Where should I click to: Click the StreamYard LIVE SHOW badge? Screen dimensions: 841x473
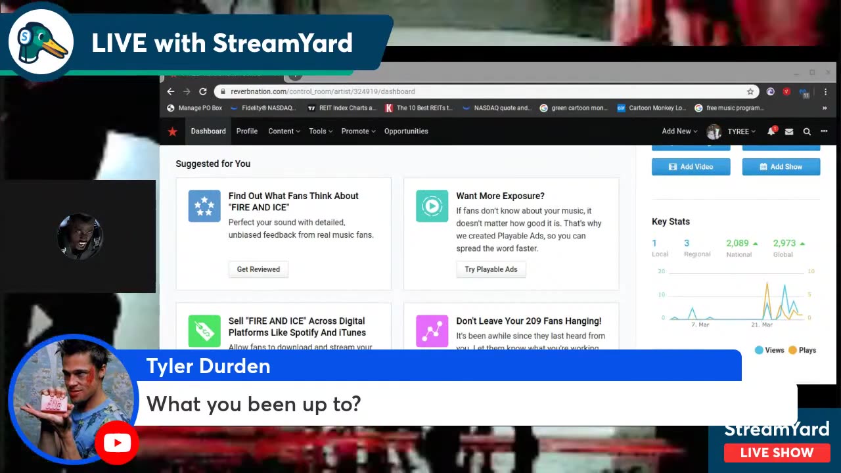pyautogui.click(x=777, y=453)
